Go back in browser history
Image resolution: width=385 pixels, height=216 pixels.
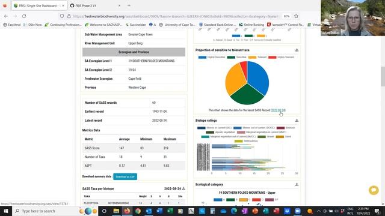click(x=6, y=16)
